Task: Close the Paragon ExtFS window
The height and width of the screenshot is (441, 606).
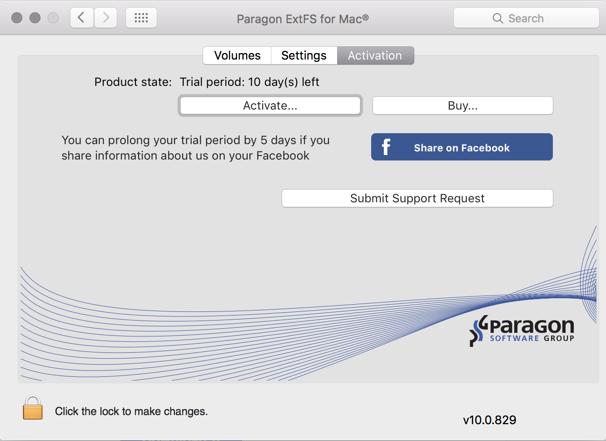Action: 17,18
